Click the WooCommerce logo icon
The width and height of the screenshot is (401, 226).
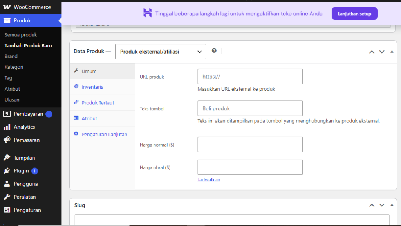7,7
